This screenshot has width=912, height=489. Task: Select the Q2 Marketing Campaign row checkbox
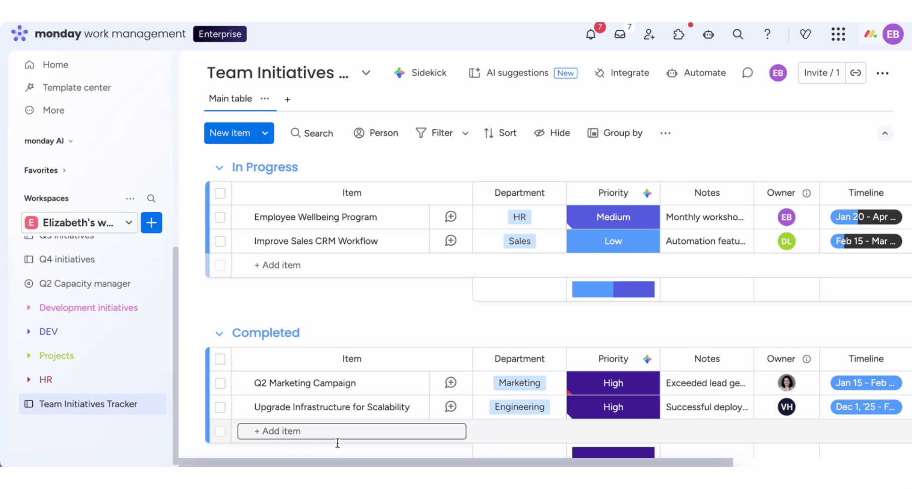pos(220,383)
